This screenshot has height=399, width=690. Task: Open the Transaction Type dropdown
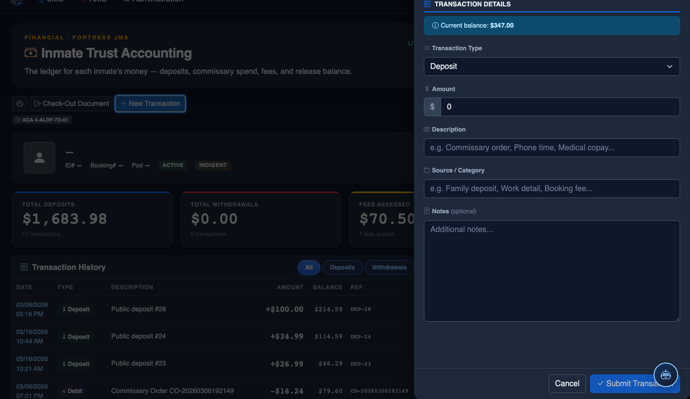[552, 66]
